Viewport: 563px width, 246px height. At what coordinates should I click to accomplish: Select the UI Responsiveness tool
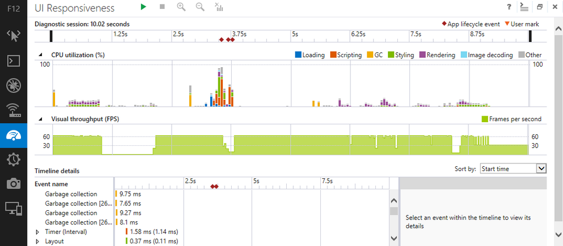(14, 135)
